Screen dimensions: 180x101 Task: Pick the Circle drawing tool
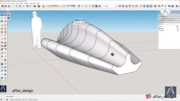pos(2,32)
